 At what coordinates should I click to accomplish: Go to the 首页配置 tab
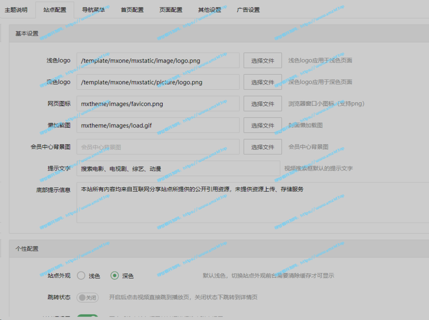coord(132,10)
